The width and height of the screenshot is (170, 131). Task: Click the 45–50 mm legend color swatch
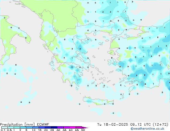point(79,128)
